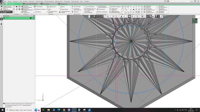The height and width of the screenshot is (112, 200).
Task: Open the filter dropdown arrow in view toolbar
Action: 159,16
